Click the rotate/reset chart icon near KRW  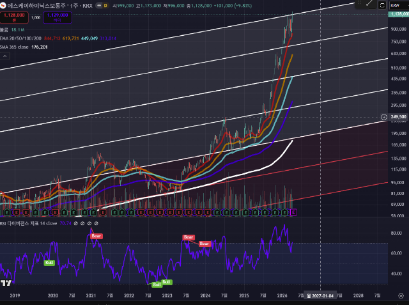click(382, 6)
